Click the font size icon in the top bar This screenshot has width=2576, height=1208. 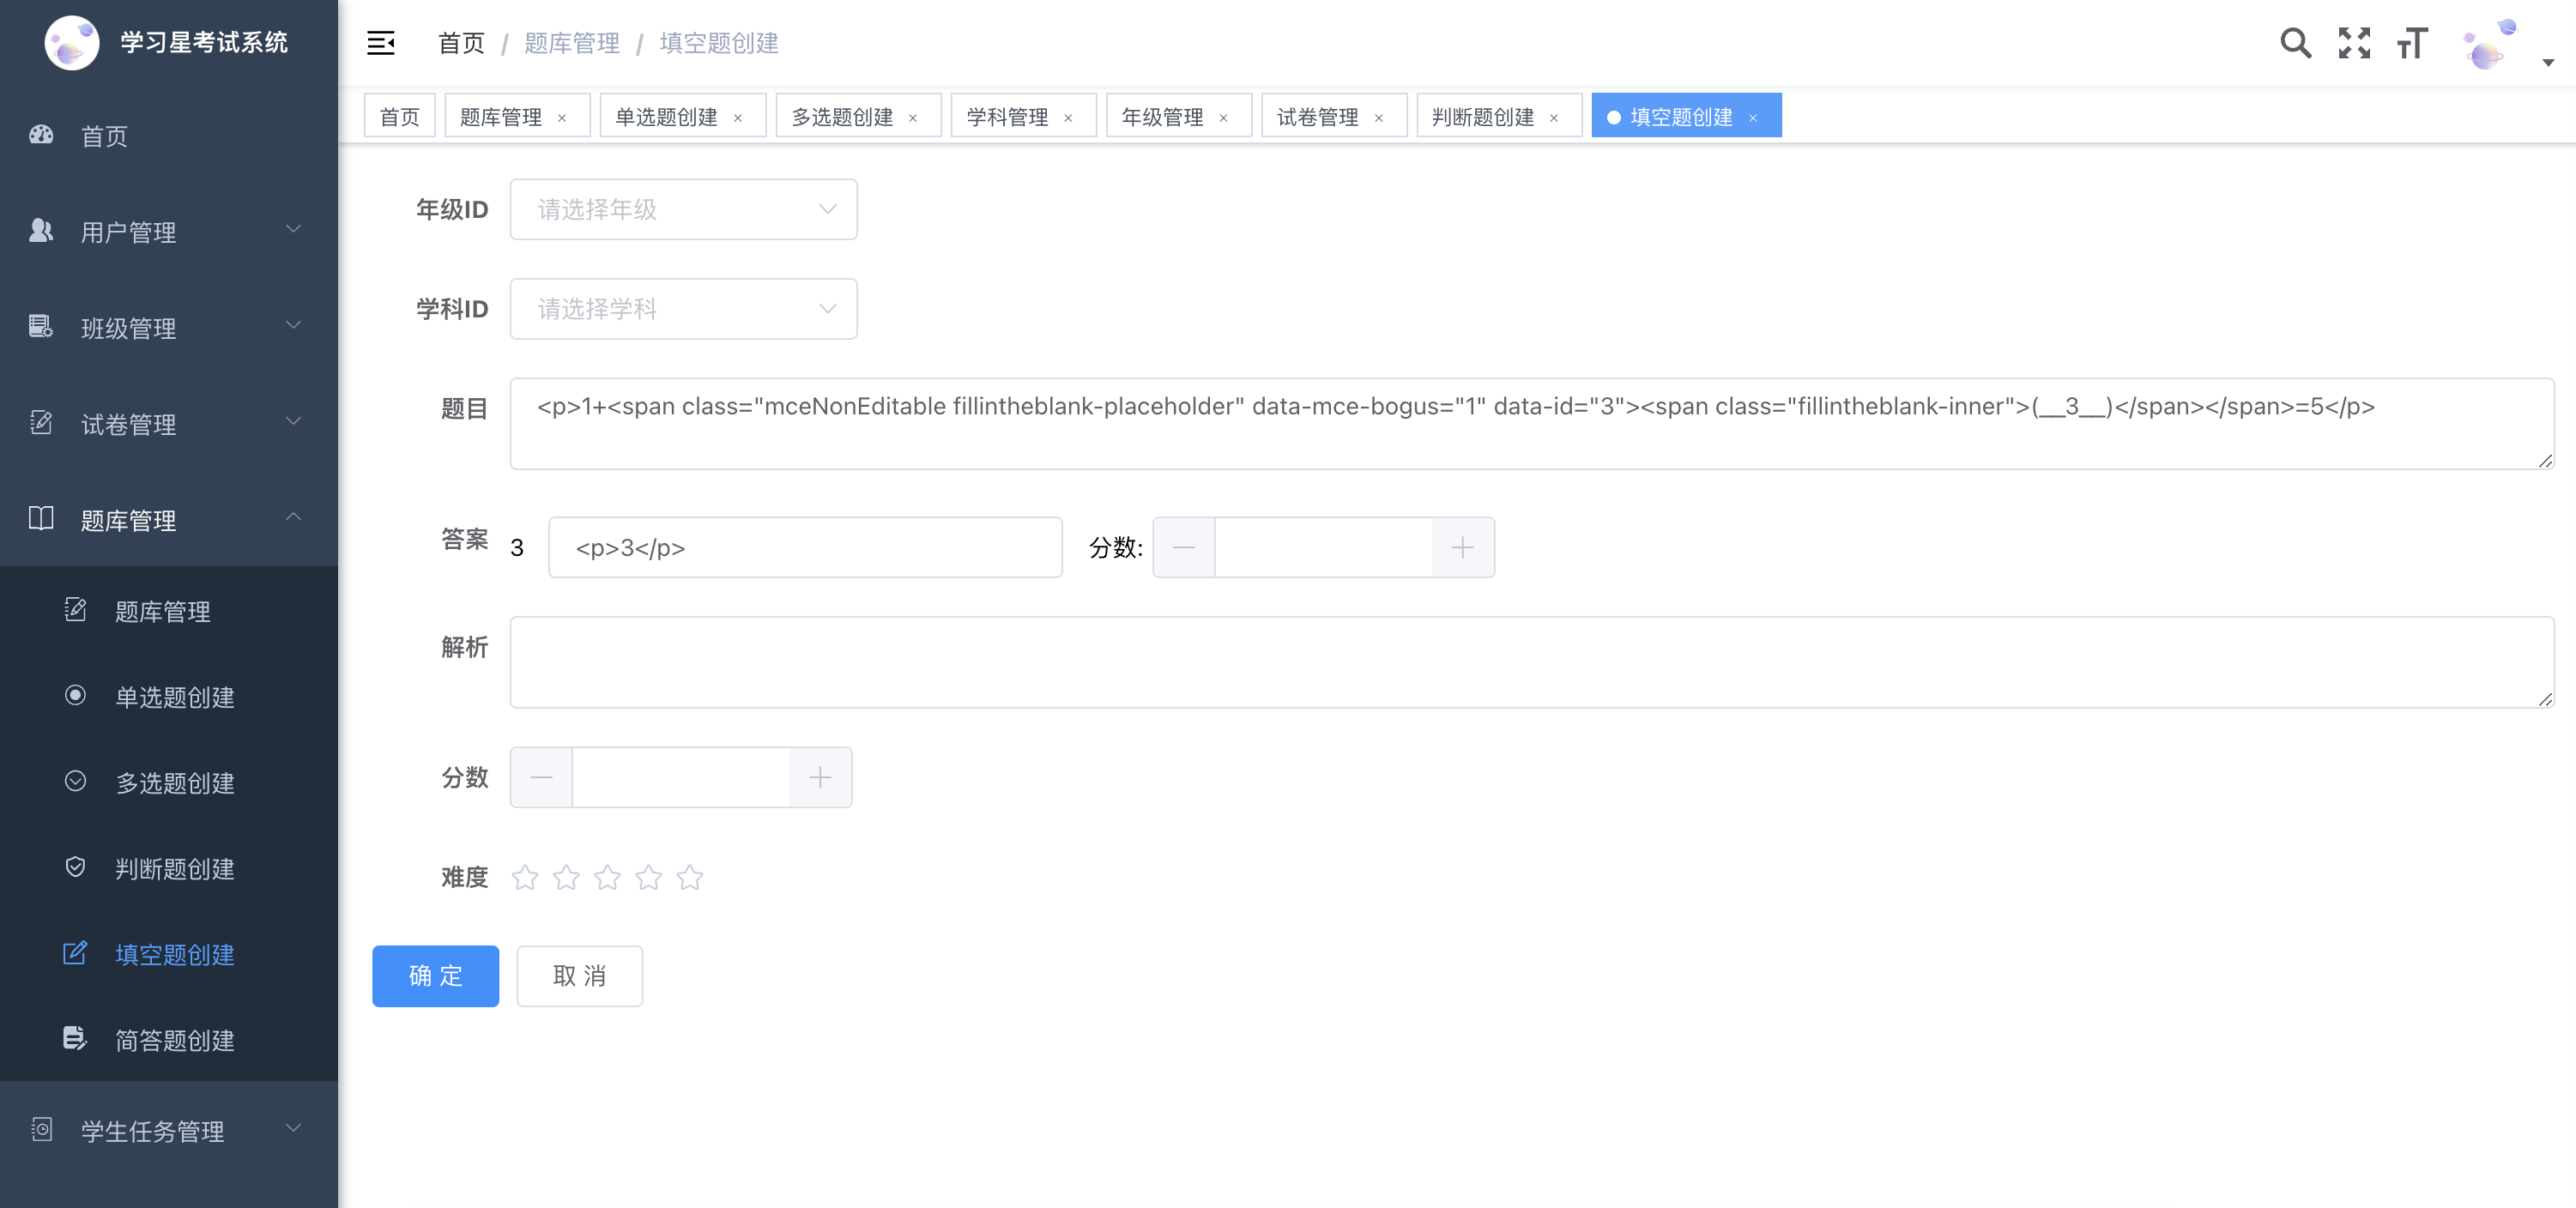2412,43
